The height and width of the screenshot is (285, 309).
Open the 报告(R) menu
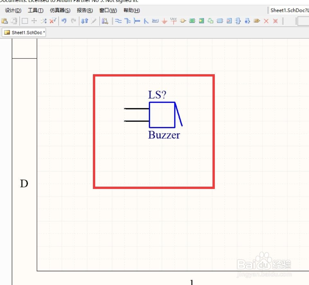85,10
